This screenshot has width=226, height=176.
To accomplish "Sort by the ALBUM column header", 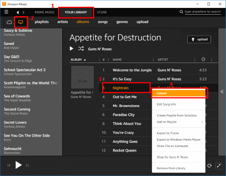I will coord(78,60).
